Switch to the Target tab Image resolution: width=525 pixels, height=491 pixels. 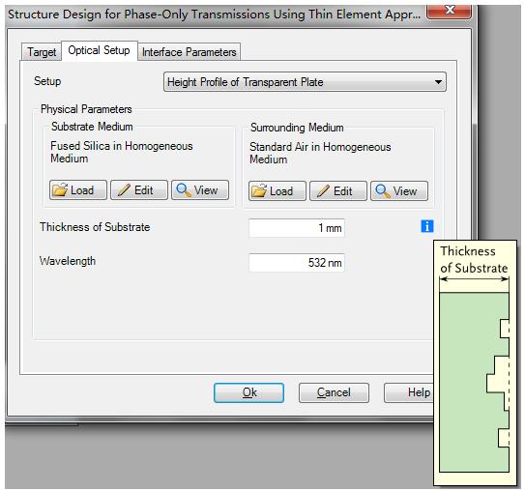coord(42,52)
